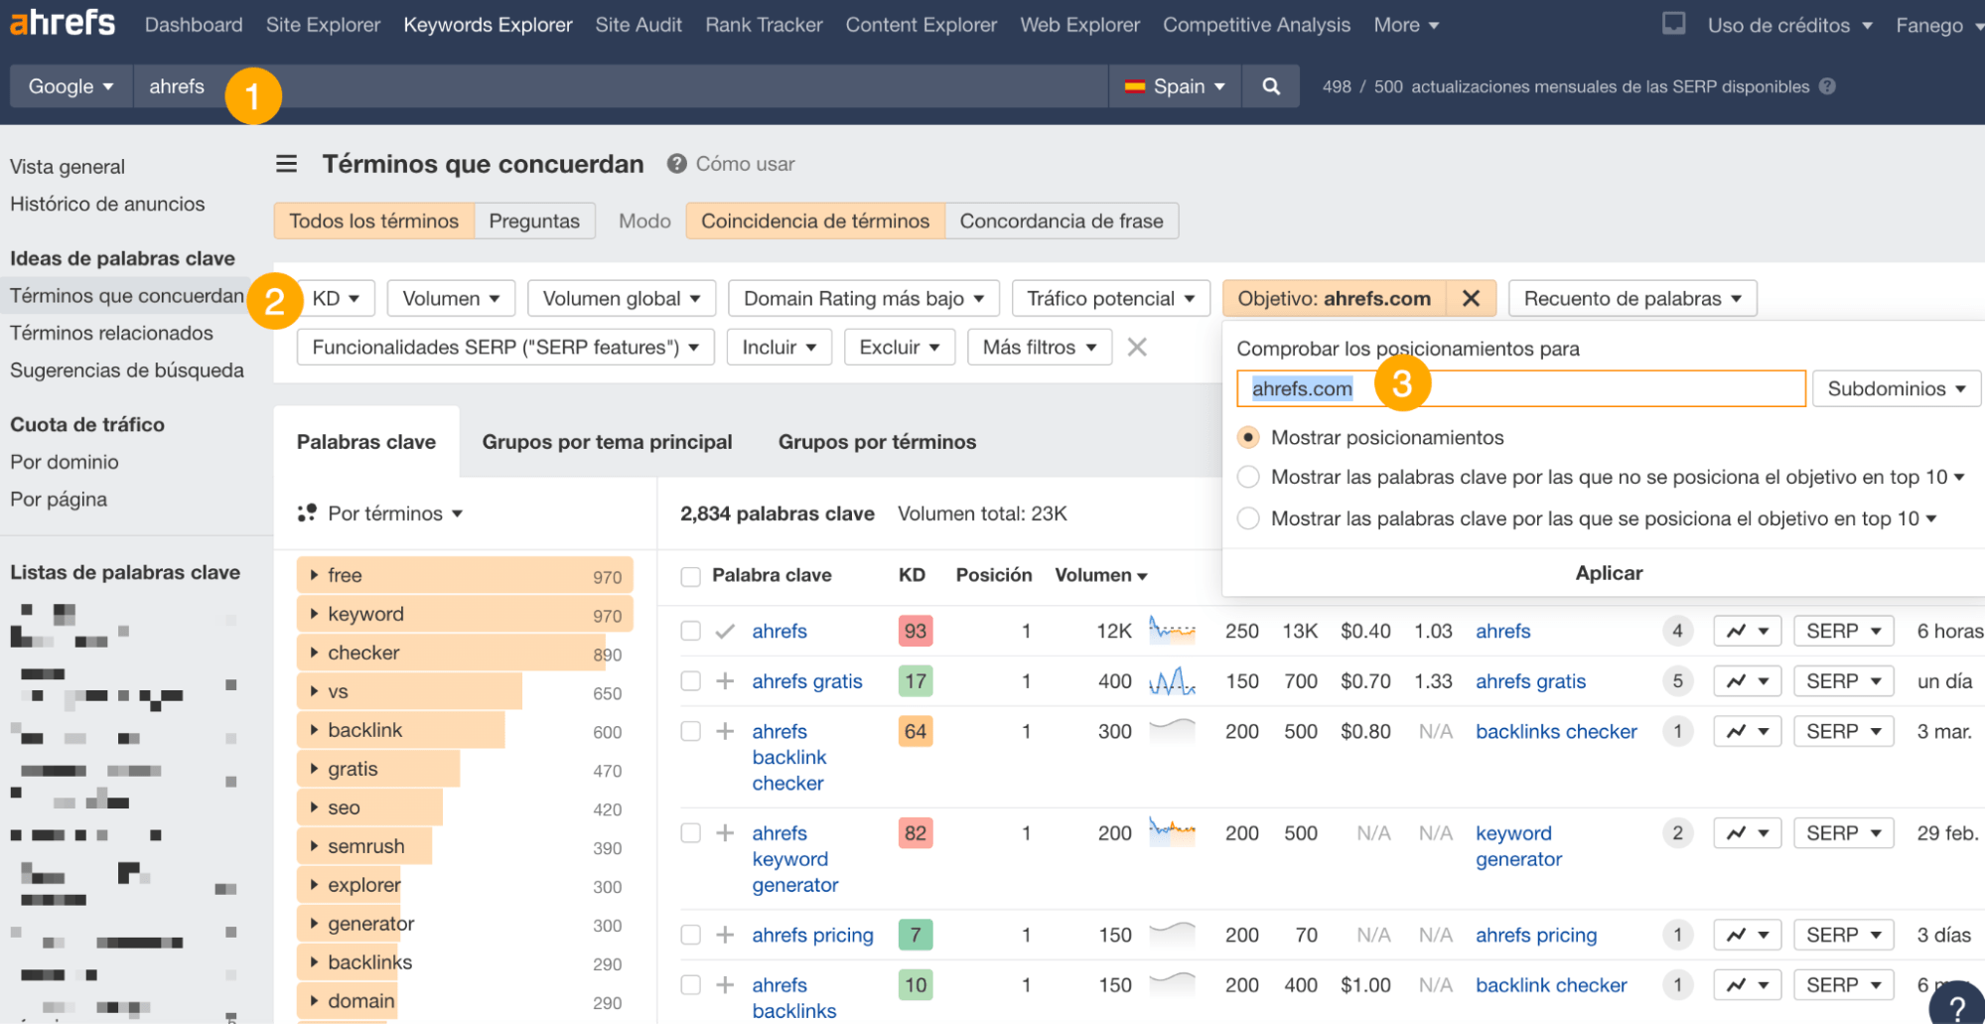
Task: Open the ahrefs pricing keyword link
Action: point(812,935)
